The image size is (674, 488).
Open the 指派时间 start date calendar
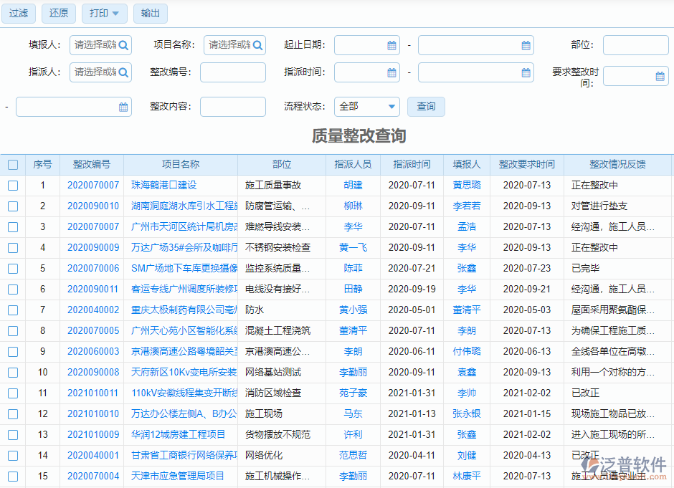click(391, 72)
